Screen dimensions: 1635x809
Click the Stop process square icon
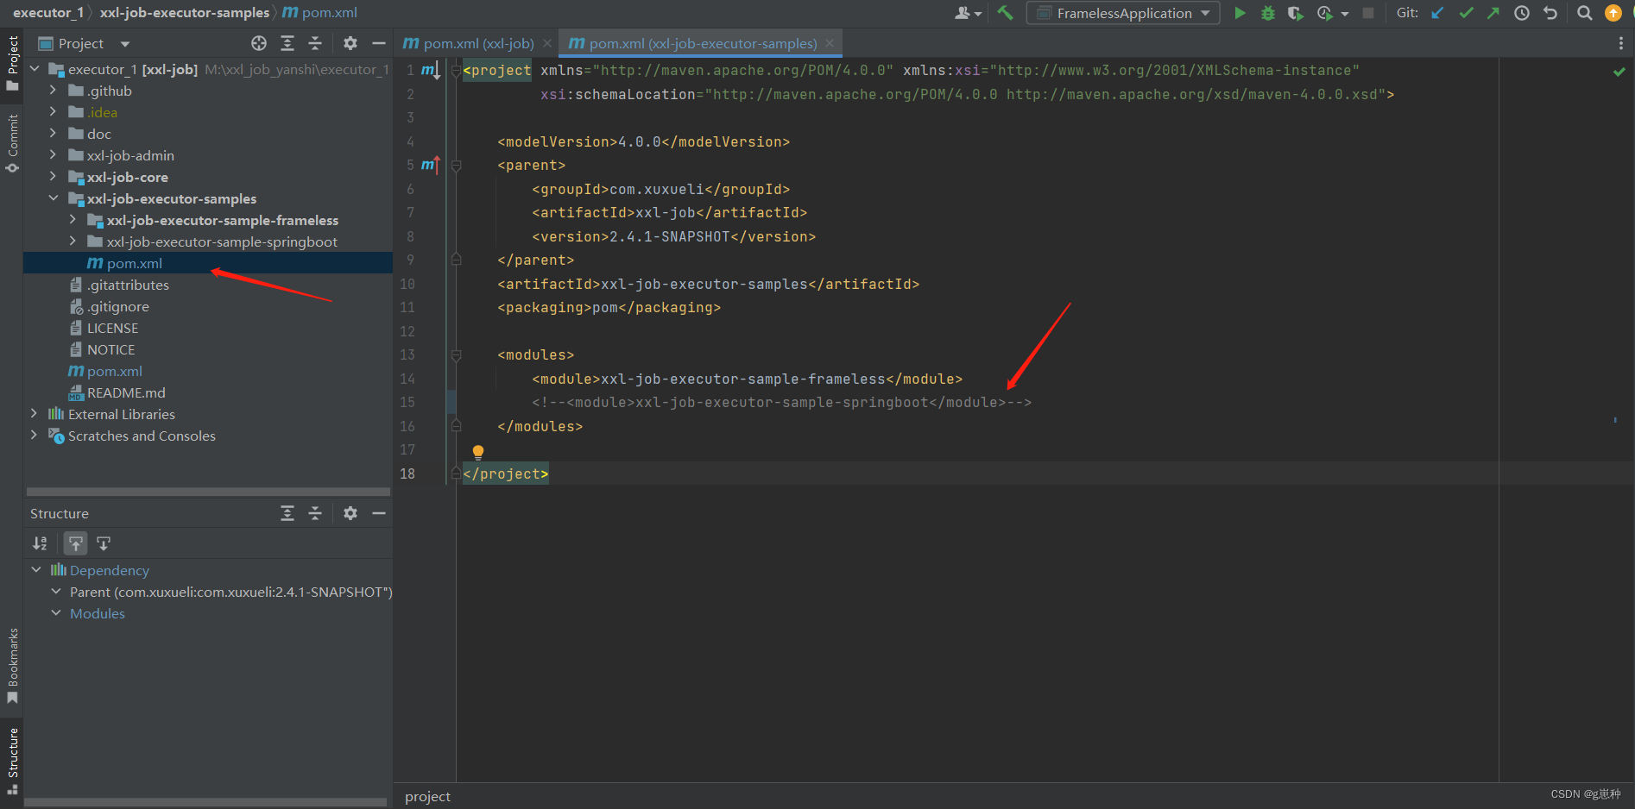(1368, 13)
